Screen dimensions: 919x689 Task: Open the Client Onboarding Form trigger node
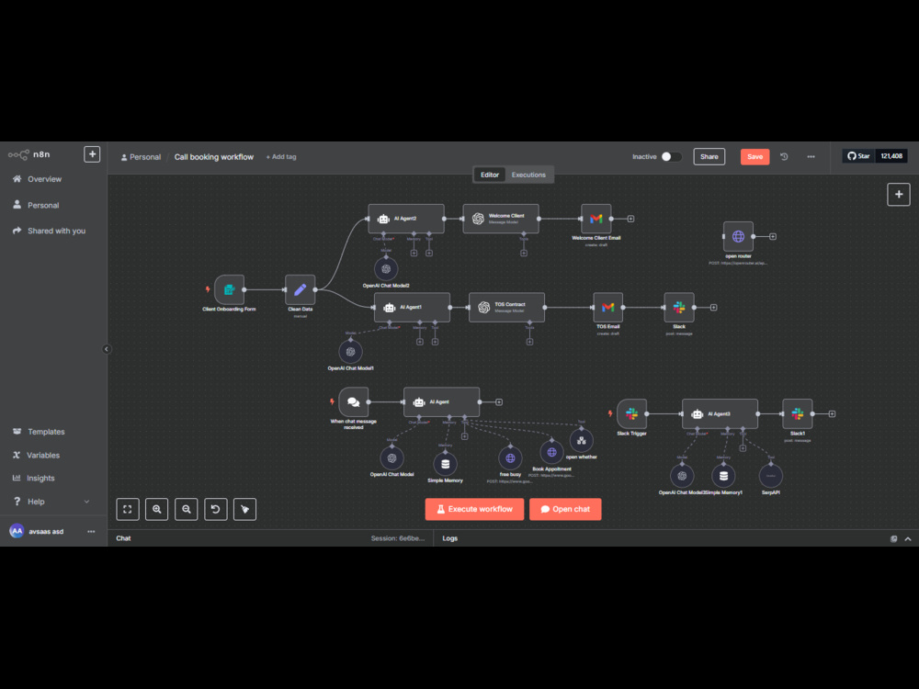[x=229, y=289]
